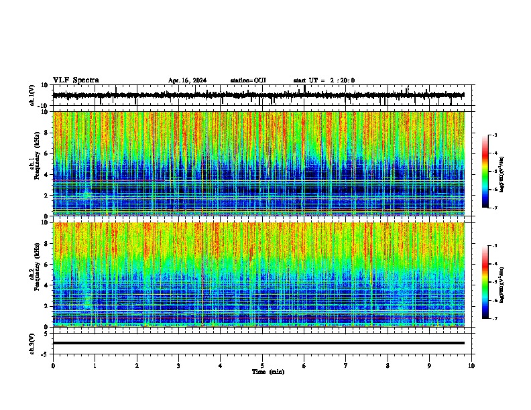Click the flat ch.3 voltage trace line
The image size is (531, 410).
click(x=259, y=343)
